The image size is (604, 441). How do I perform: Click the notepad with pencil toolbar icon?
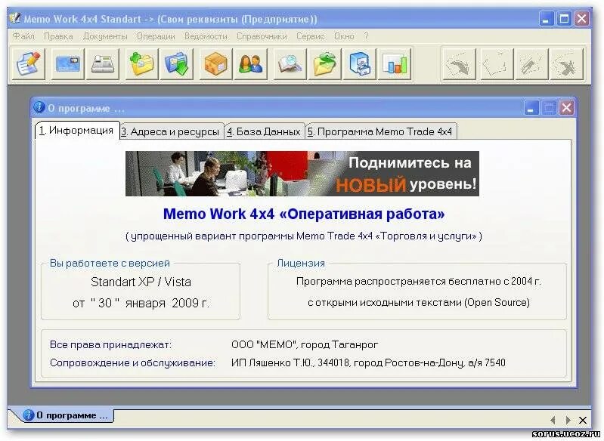click(29, 64)
